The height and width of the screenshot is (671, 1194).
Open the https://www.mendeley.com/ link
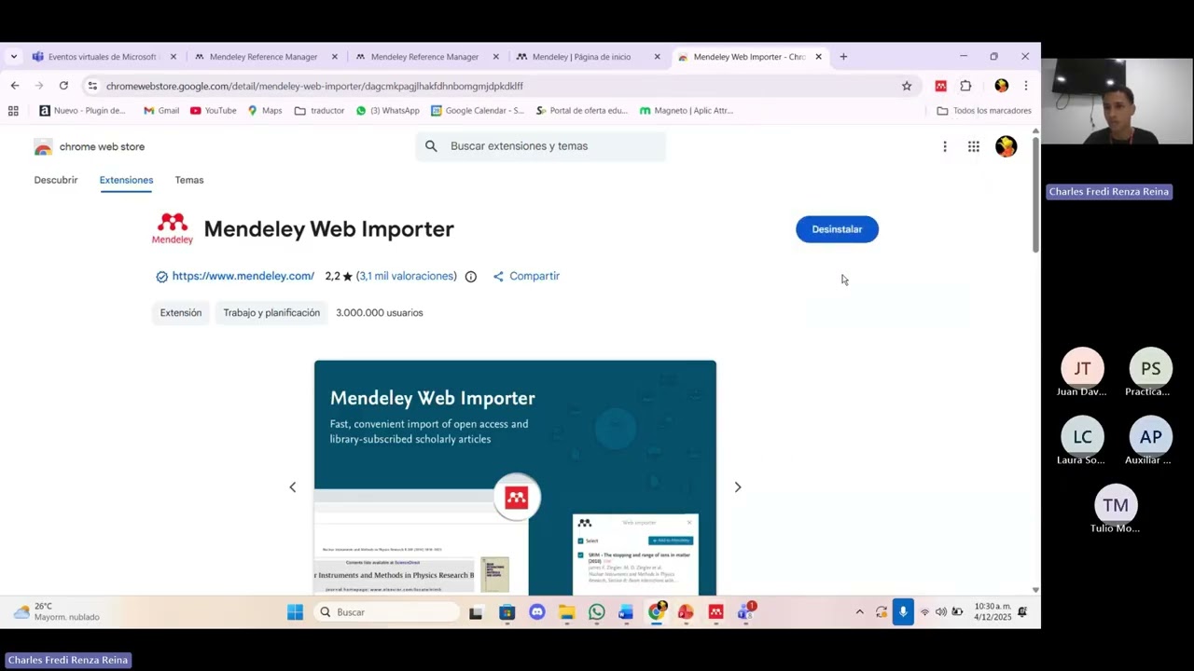[x=243, y=276]
